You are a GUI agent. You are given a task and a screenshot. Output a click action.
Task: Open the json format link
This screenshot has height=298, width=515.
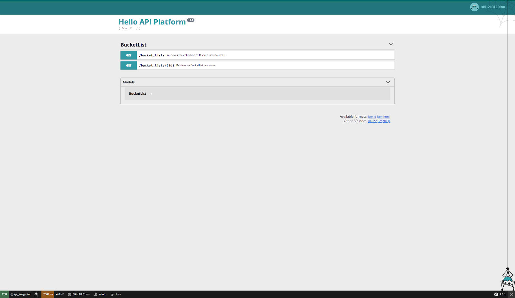[x=379, y=117]
